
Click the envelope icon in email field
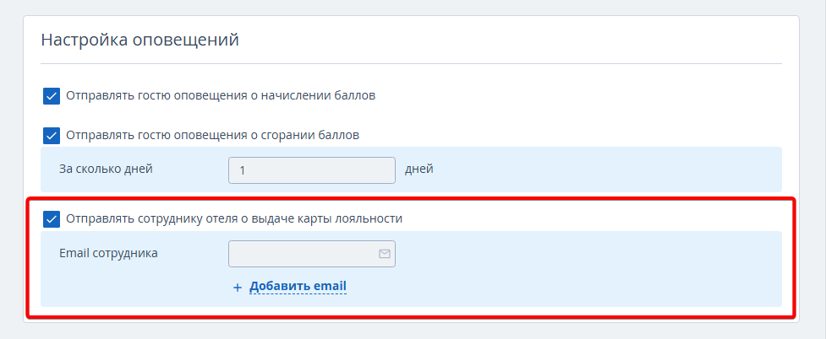point(385,254)
